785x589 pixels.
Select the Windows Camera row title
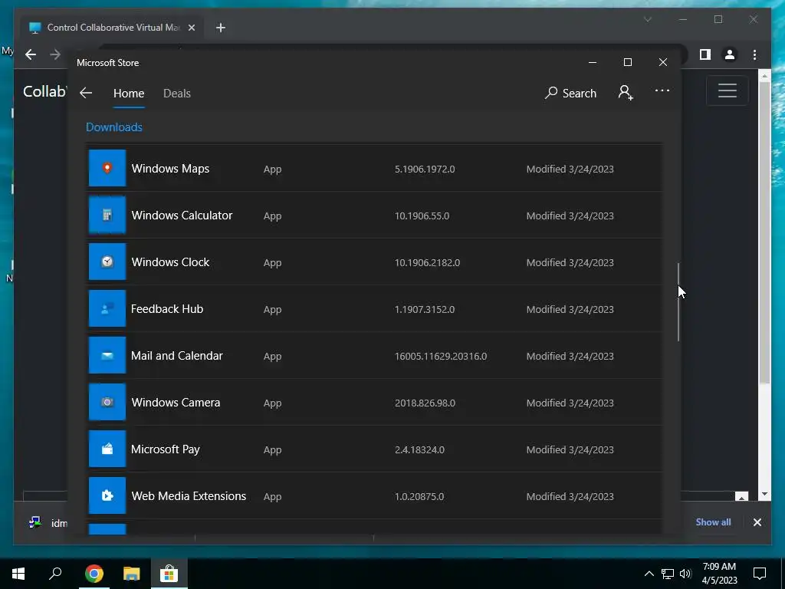click(x=176, y=403)
